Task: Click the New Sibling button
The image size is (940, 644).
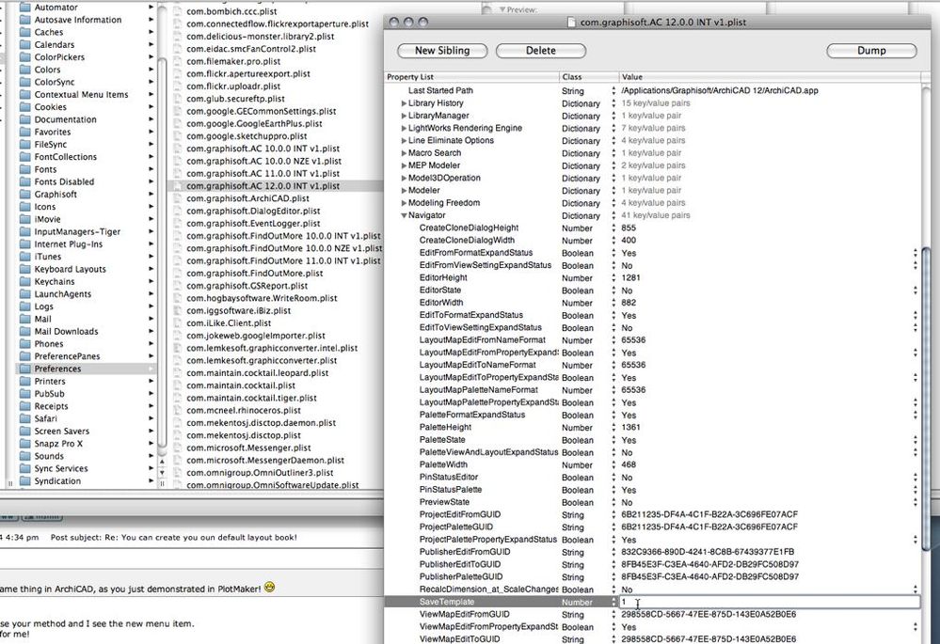Action: pos(442,51)
